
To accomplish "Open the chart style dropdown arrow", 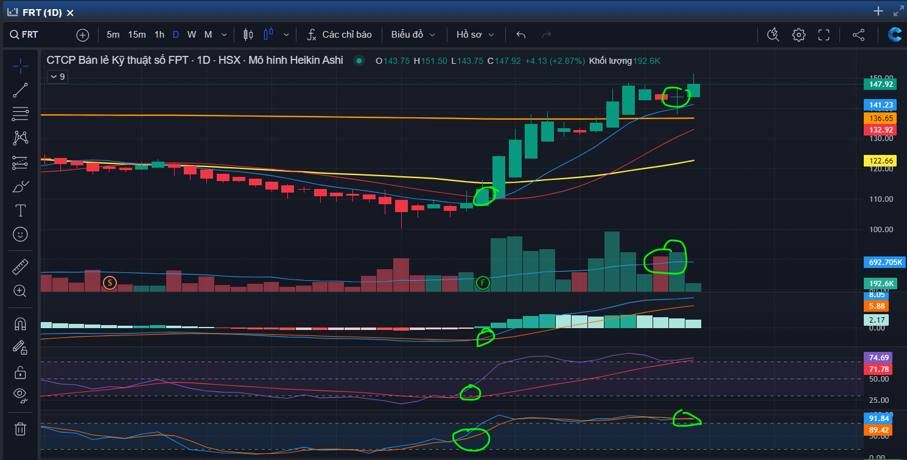I will 286,35.
